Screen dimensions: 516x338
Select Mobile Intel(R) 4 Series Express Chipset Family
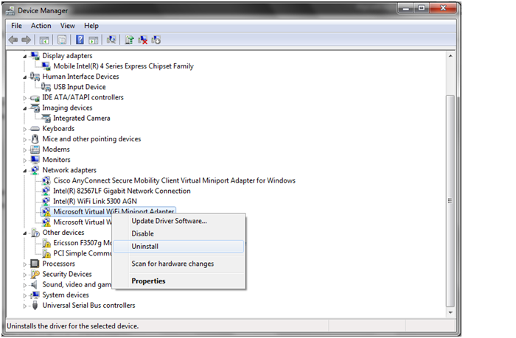pyautogui.click(x=123, y=66)
